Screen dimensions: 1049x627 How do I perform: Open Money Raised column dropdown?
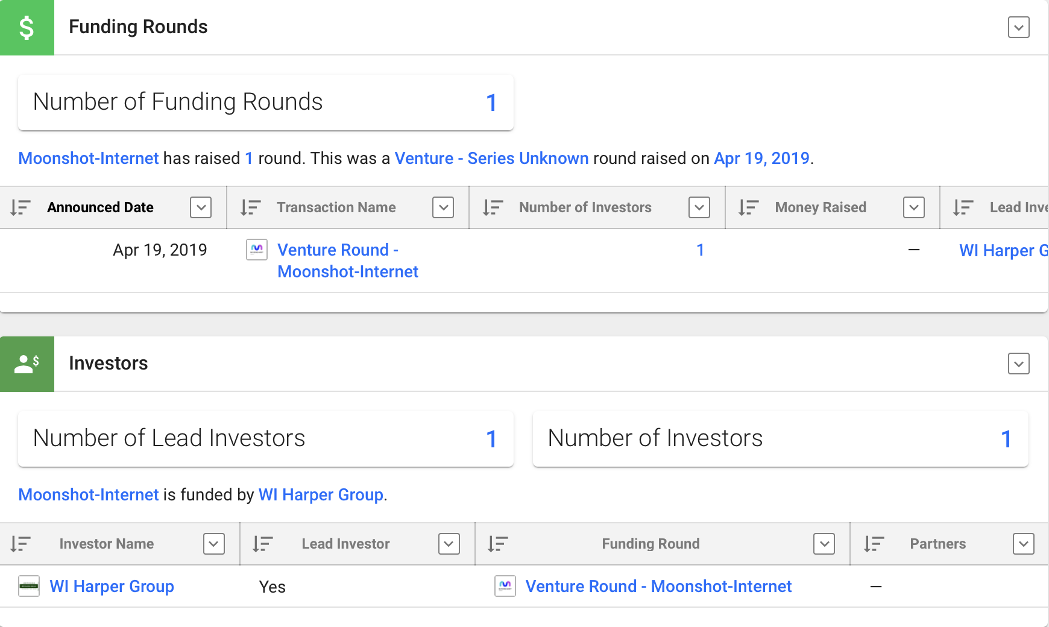click(914, 207)
